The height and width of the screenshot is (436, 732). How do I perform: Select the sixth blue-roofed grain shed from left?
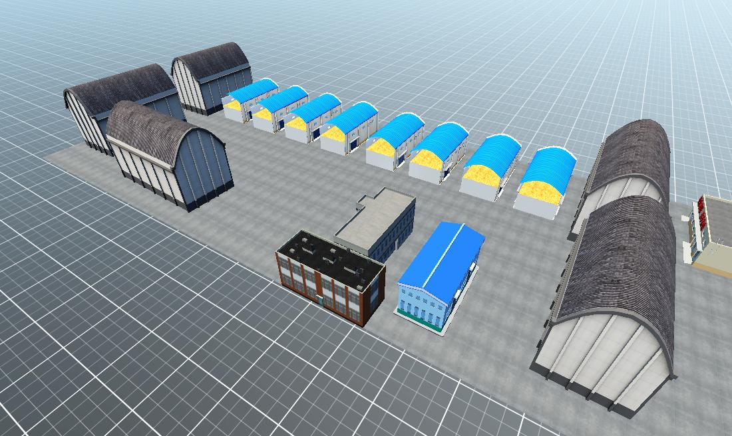[x=438, y=152]
